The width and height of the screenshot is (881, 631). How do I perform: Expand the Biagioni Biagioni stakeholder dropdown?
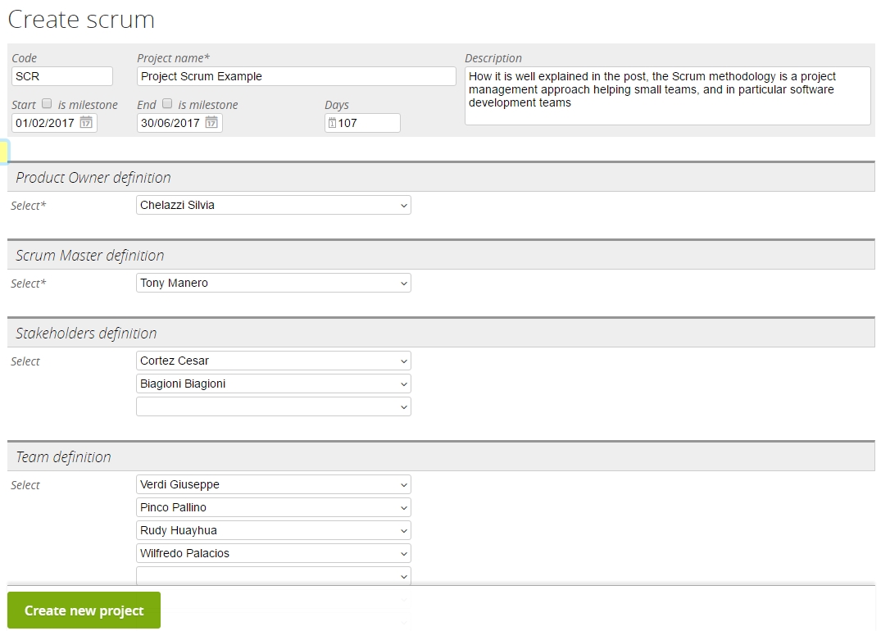[x=274, y=384]
